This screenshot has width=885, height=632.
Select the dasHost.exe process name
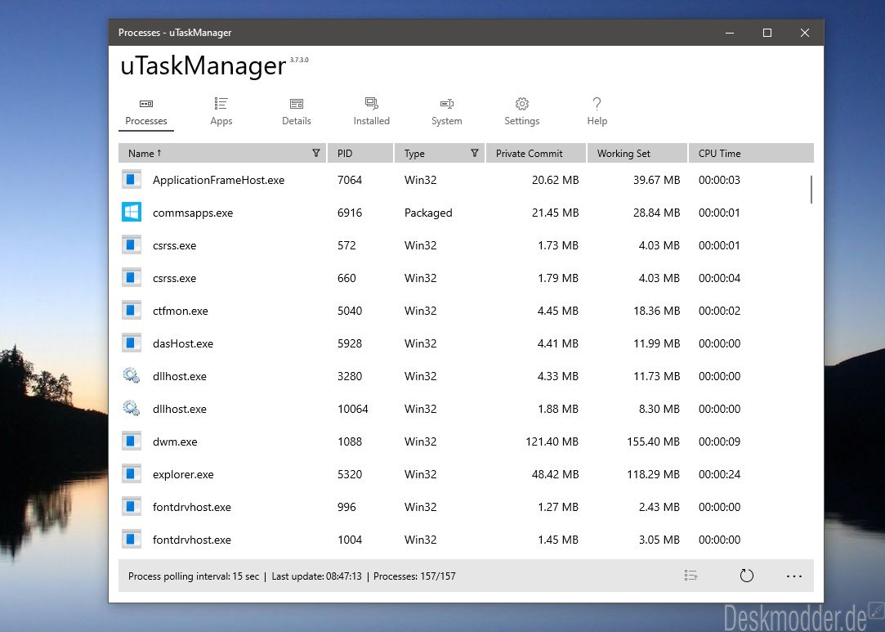(x=183, y=343)
